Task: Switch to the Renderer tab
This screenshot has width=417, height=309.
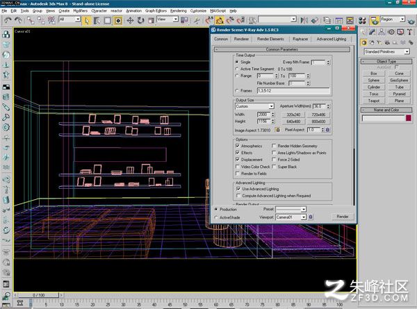Action: click(x=241, y=39)
